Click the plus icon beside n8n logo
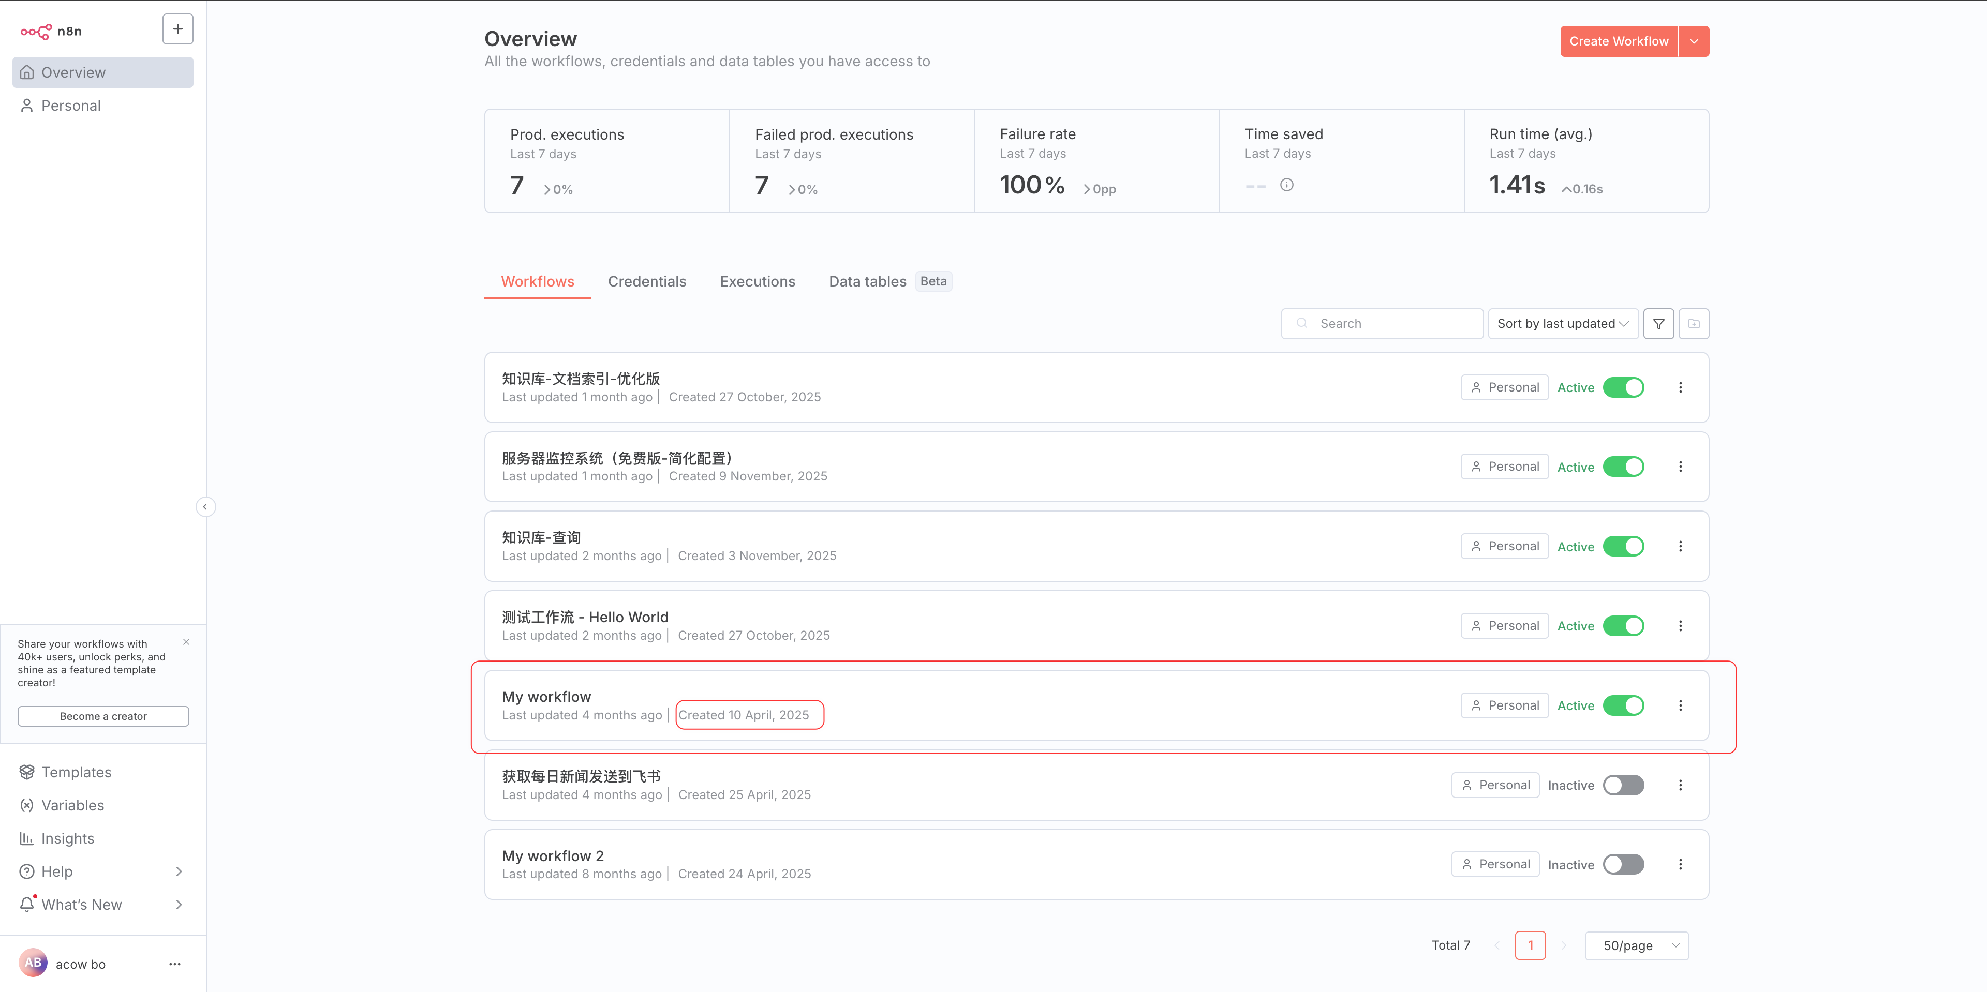1987x992 pixels. click(177, 29)
